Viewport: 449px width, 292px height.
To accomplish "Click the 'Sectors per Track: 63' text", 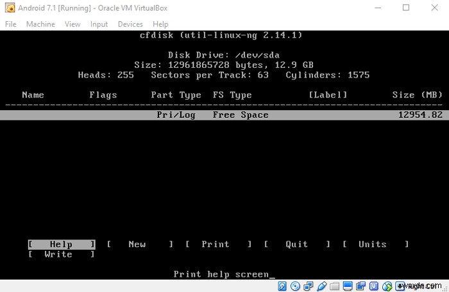I will 210,75.
